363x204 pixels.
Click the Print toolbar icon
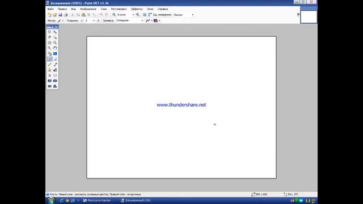click(66, 15)
